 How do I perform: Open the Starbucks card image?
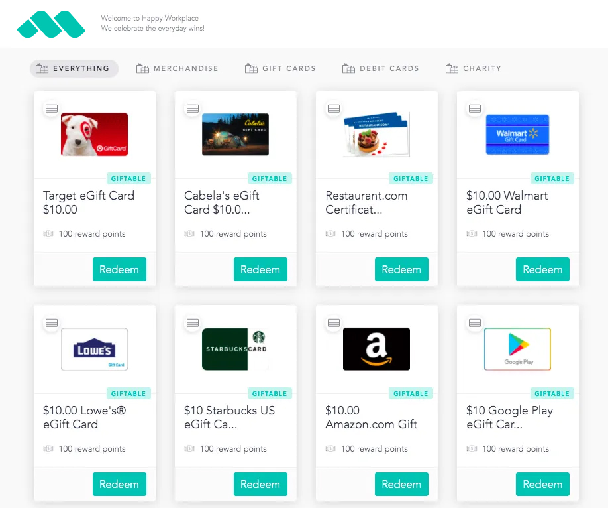(x=235, y=349)
